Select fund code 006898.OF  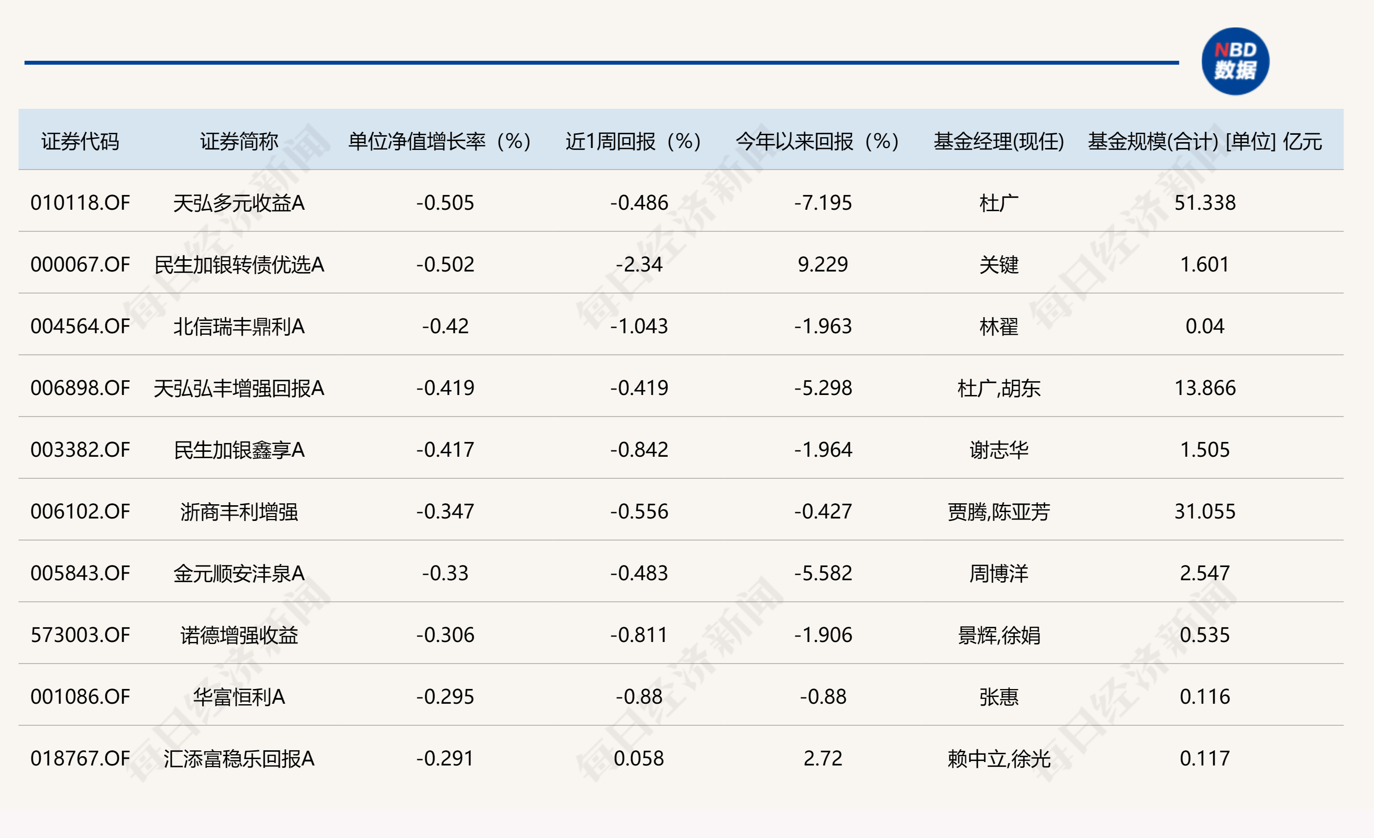point(80,388)
